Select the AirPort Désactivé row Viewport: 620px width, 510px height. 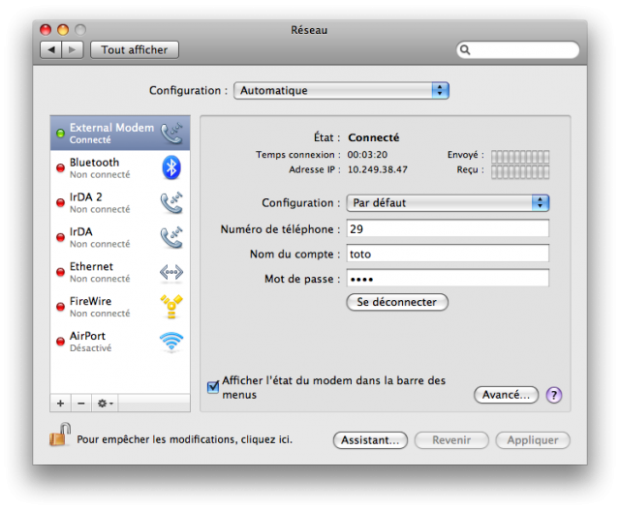pyautogui.click(x=120, y=342)
